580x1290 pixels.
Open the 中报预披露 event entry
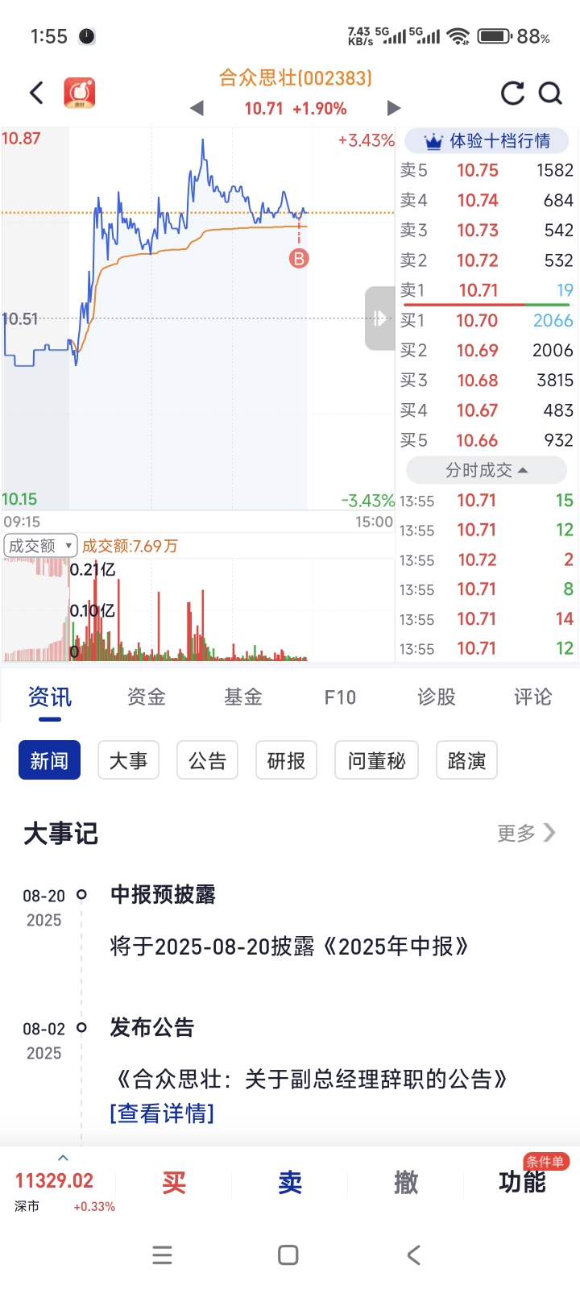pyautogui.click(x=163, y=895)
